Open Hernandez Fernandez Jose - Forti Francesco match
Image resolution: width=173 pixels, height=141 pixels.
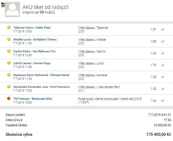tap(42, 87)
